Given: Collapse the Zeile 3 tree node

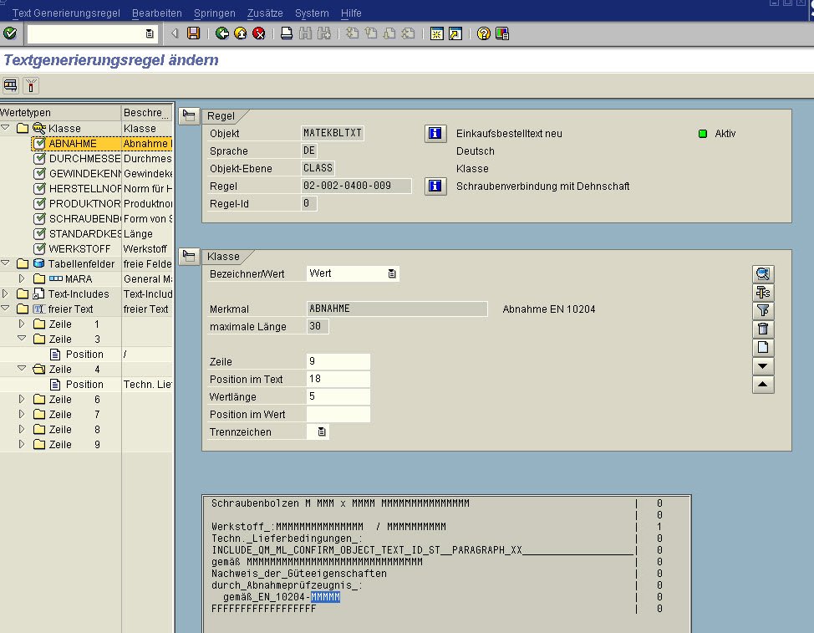Looking at the screenshot, I should [x=22, y=339].
